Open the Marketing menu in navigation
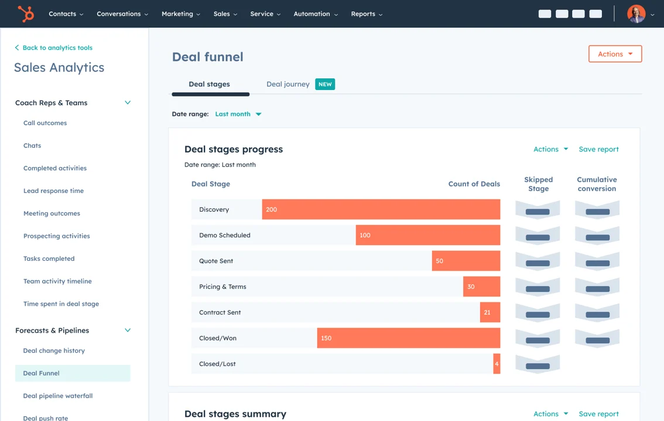Viewport: 664px width, 421px height. tap(180, 13)
